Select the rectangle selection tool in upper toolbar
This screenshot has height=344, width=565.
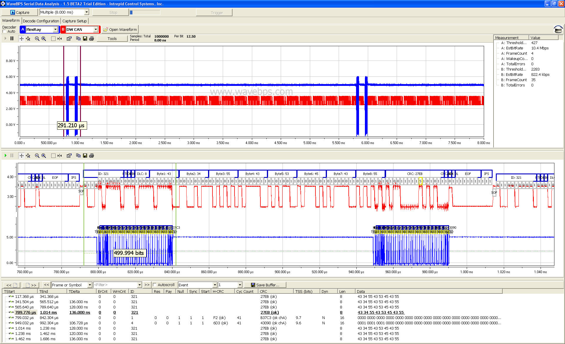[53, 39]
